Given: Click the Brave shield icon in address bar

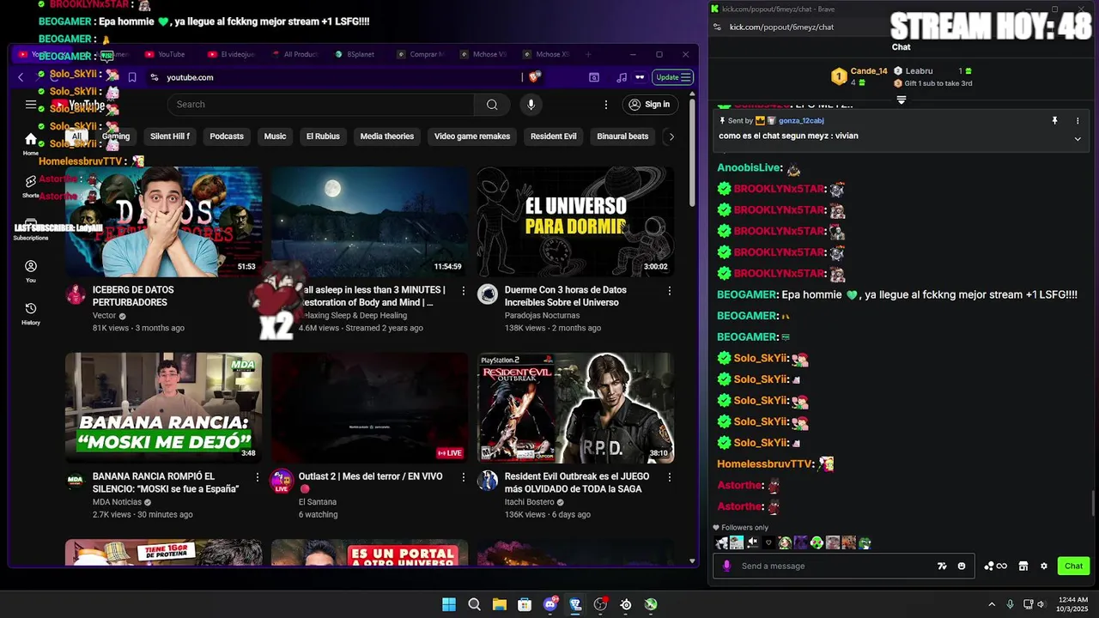Looking at the screenshot, I should pyautogui.click(x=535, y=77).
